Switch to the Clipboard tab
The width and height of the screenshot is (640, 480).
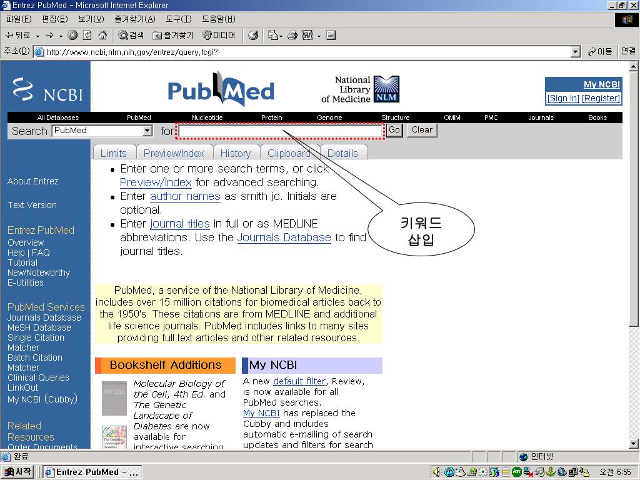289,153
